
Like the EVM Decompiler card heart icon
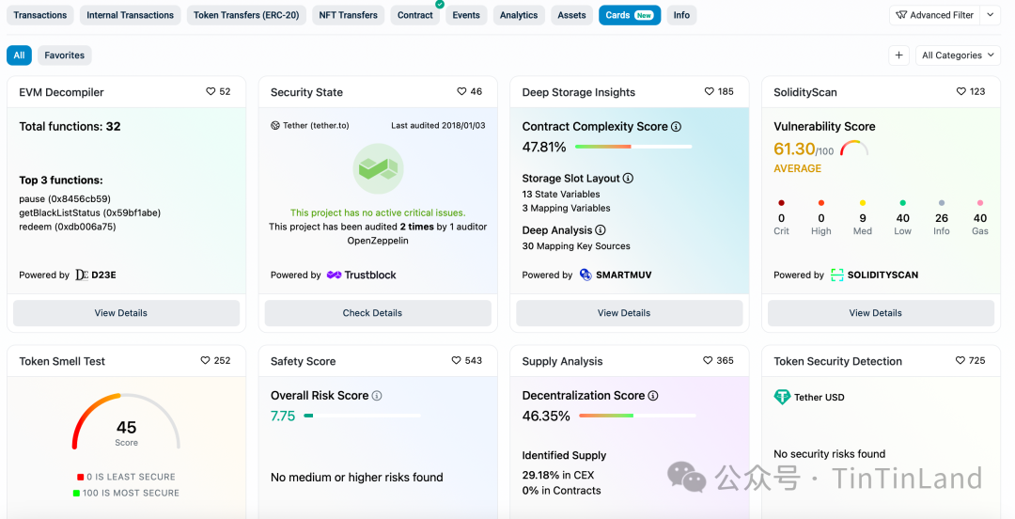pyautogui.click(x=211, y=92)
